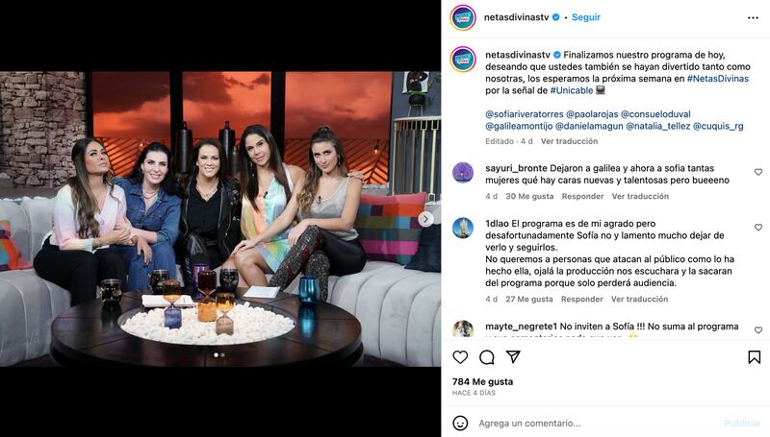This screenshot has height=437, width=770.
Task: Like mayte_negrete1's comment heart
Action: pyautogui.click(x=758, y=330)
